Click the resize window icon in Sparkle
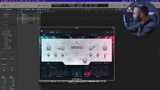 105,35
